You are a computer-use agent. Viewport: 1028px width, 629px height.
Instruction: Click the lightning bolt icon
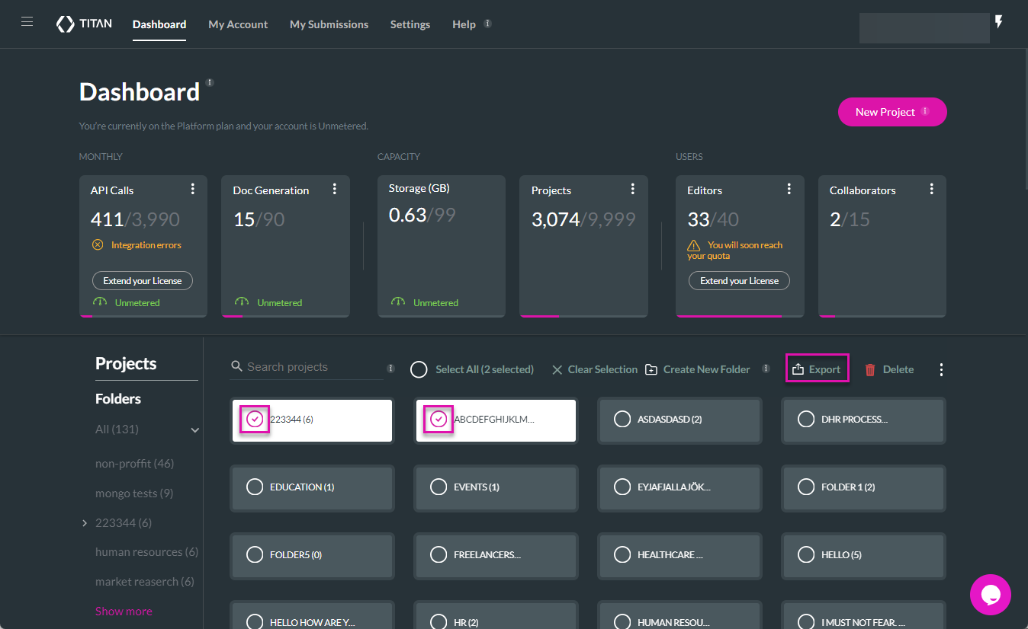[x=999, y=22]
